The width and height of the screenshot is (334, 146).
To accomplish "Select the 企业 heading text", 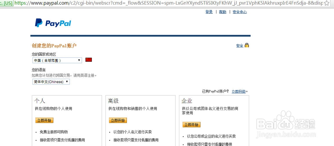I will pyautogui.click(x=187, y=101).
